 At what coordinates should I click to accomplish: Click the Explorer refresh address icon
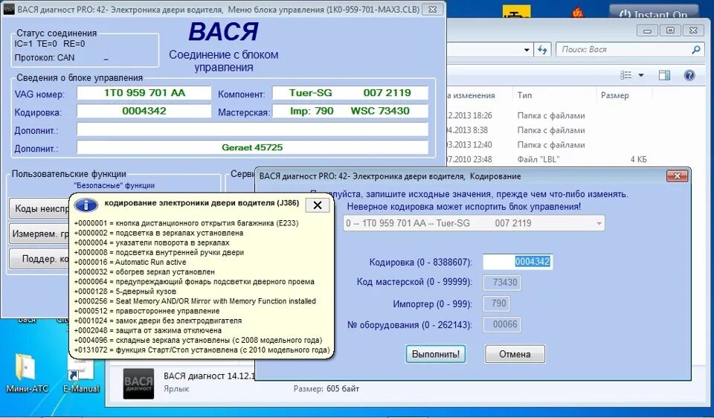pos(542,50)
